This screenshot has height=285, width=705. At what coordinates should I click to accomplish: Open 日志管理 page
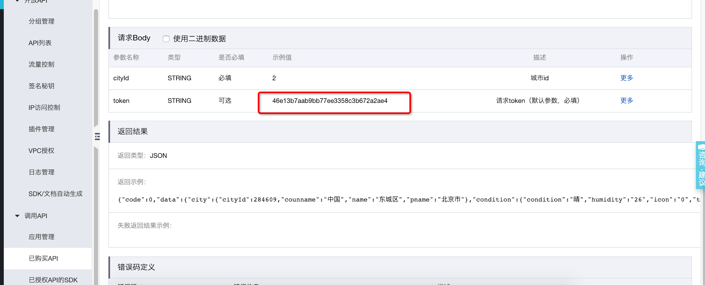[41, 172]
